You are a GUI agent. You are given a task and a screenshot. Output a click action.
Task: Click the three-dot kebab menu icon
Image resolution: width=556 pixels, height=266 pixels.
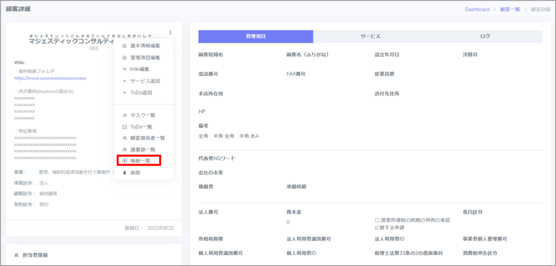point(170,33)
